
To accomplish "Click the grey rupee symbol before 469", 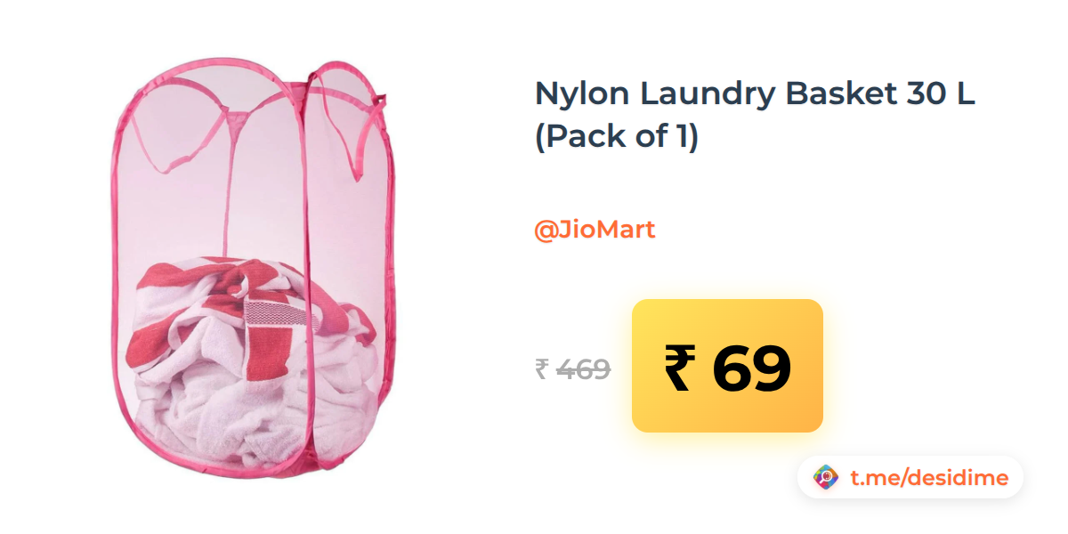I will (x=541, y=368).
